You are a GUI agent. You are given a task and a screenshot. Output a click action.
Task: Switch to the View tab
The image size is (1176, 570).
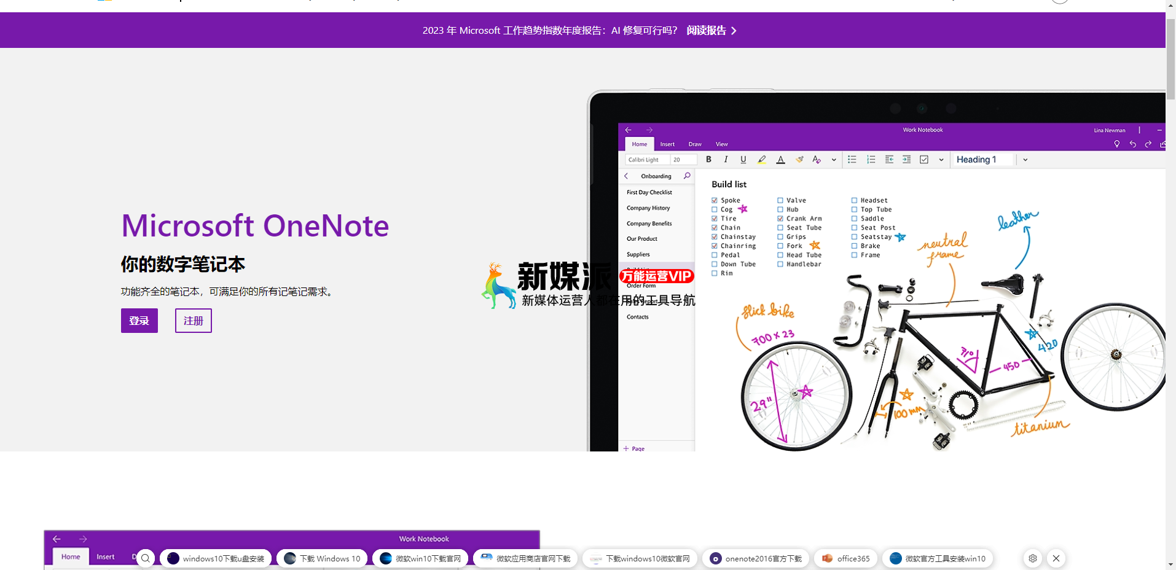click(722, 144)
